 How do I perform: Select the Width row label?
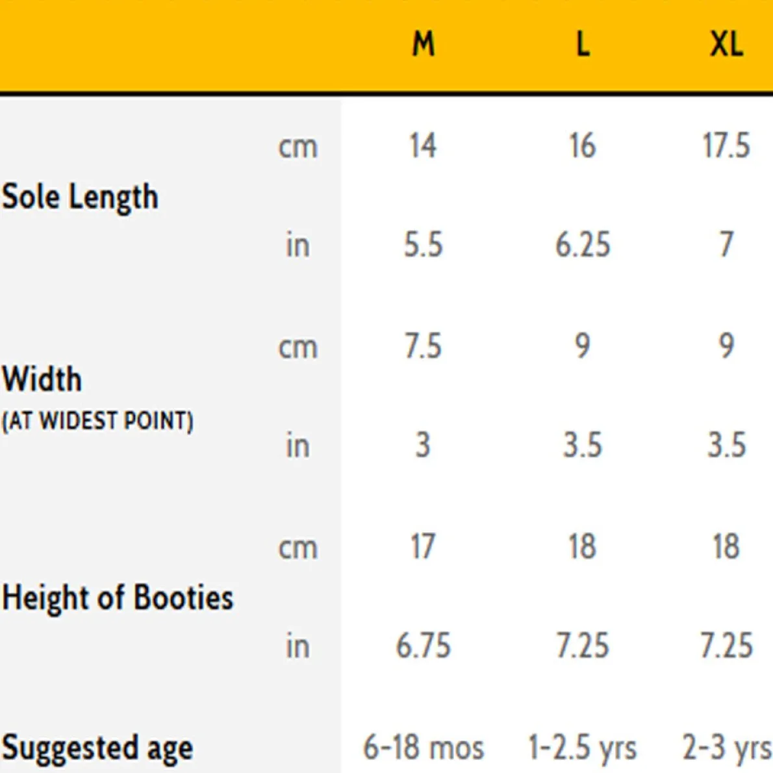[42, 379]
